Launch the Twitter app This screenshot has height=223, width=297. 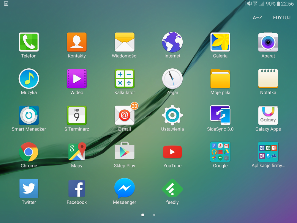(x=29, y=189)
